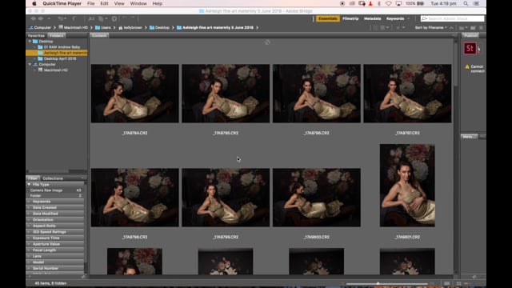This screenshot has width=512, height=288.
Task: Collapse the Desktop folder tree node
Action: coord(30,42)
